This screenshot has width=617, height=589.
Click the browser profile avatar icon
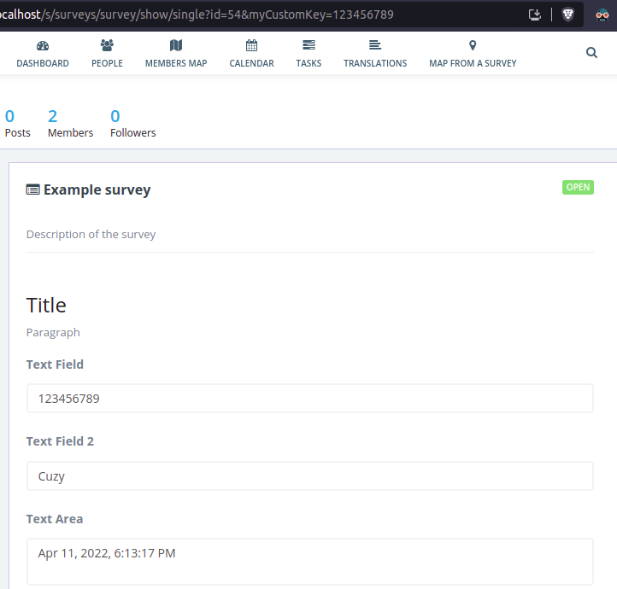pos(602,15)
